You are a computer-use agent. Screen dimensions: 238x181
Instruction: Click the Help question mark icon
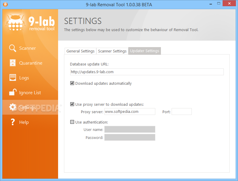13,122
